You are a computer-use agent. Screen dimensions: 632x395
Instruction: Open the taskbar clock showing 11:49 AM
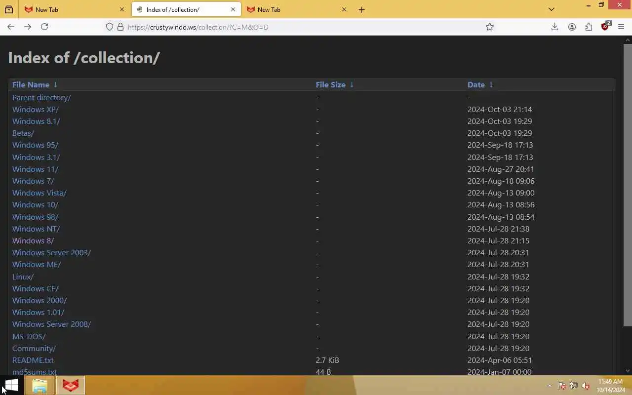(610, 386)
